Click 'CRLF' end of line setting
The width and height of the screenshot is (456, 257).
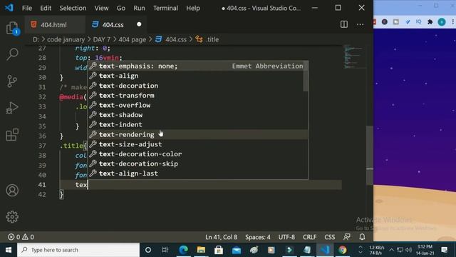309,237
